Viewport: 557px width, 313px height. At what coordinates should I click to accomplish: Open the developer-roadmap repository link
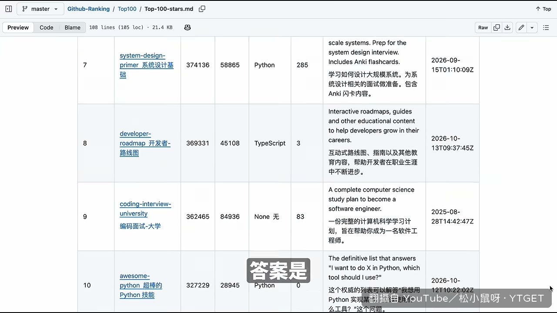coord(145,143)
